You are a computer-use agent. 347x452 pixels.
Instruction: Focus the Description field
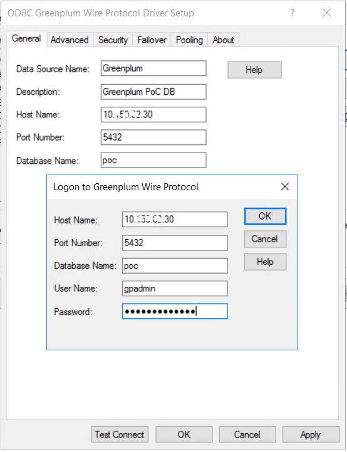153,92
